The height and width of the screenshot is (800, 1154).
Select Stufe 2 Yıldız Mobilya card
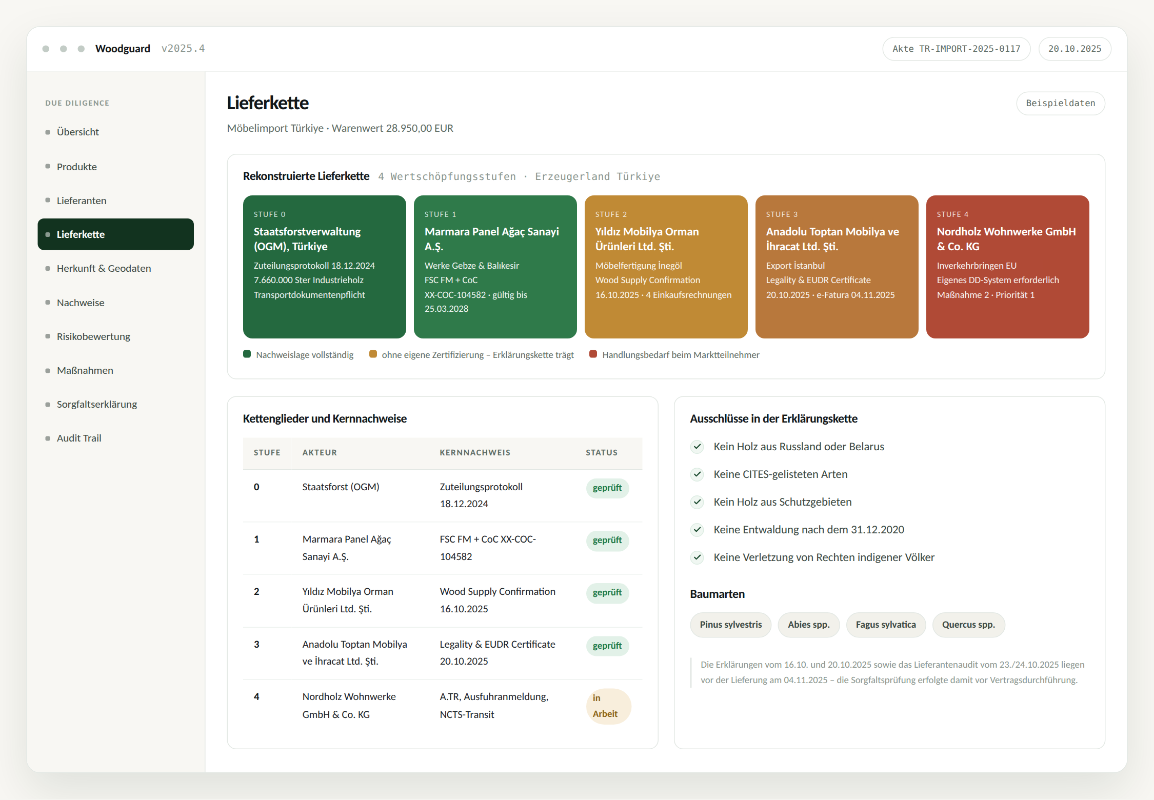coord(666,267)
